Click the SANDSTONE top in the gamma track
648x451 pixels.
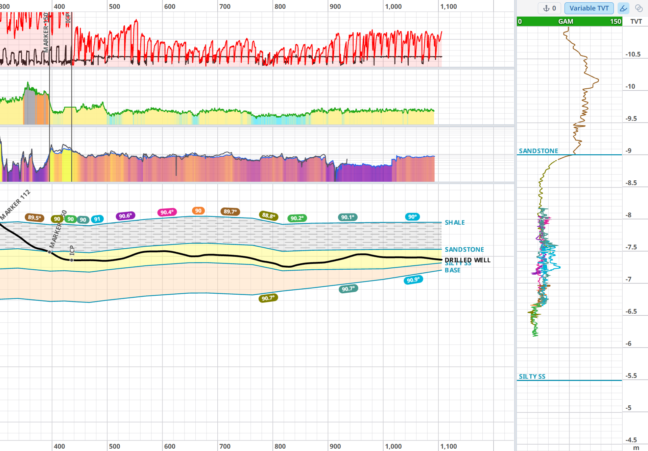click(538, 151)
